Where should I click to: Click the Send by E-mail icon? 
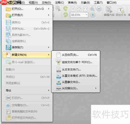(x=8, y=62)
